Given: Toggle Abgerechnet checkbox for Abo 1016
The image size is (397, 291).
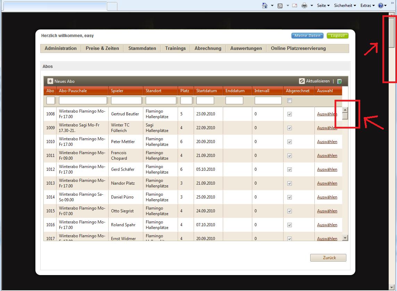Looking at the screenshot, I should [289, 225].
